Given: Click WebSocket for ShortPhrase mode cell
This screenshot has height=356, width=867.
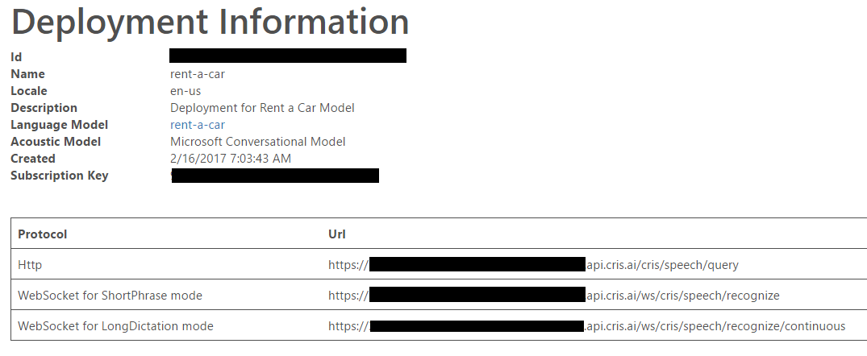Looking at the screenshot, I should click(110, 296).
